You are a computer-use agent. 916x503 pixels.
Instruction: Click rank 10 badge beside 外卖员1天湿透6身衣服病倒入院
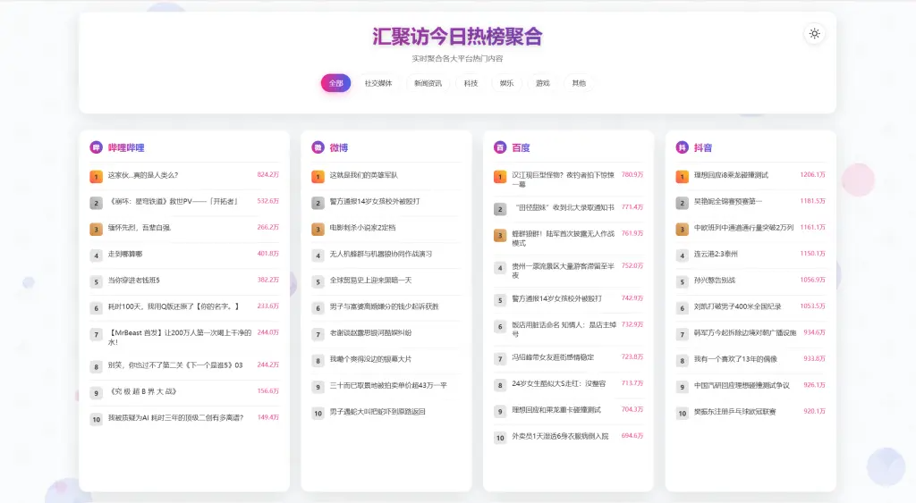click(x=500, y=438)
